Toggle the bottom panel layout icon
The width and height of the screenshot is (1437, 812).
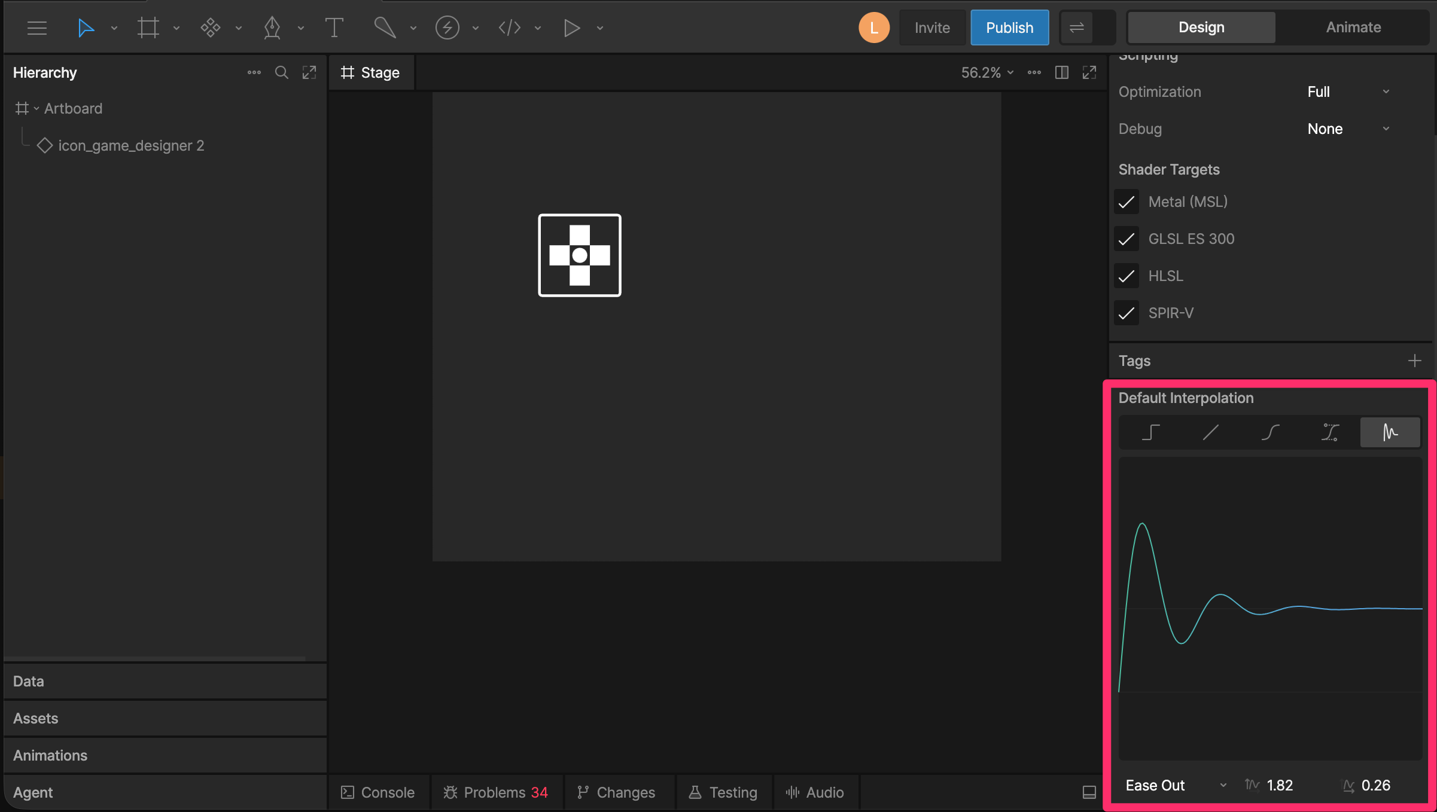(x=1089, y=792)
